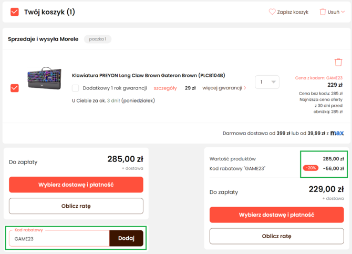Viewport: 352px width, 254px height.
Task: Click Oblicz ratę button under 285,00 zł total
Action: point(76,206)
